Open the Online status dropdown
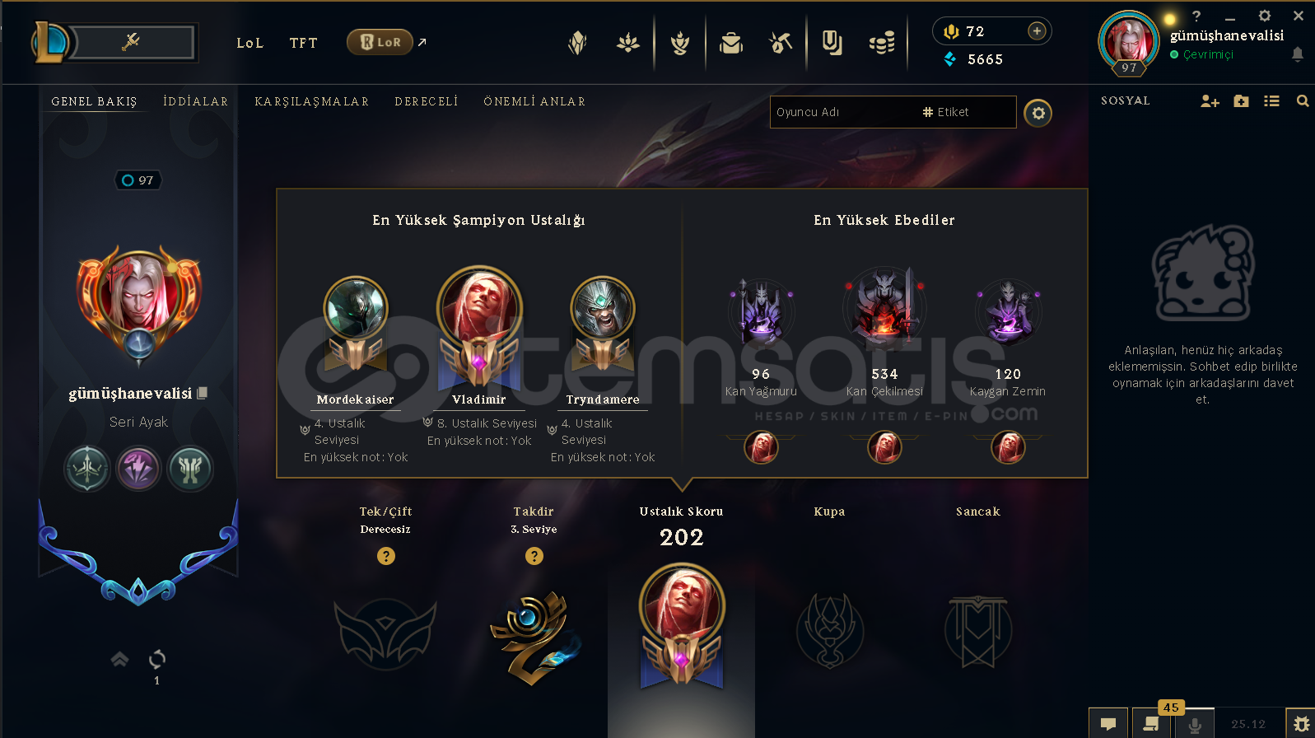 1202,54
